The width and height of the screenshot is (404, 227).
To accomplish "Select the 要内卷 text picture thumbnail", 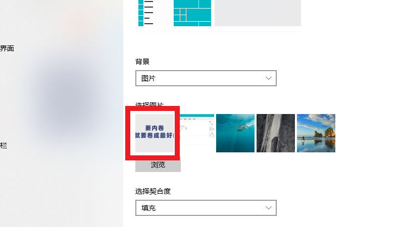I will point(155,133).
